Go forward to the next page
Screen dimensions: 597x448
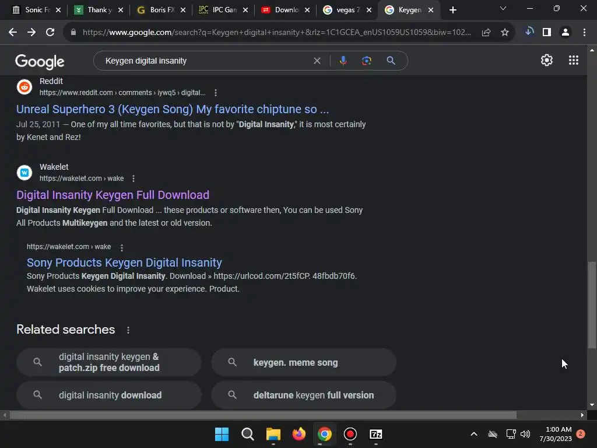click(x=31, y=33)
